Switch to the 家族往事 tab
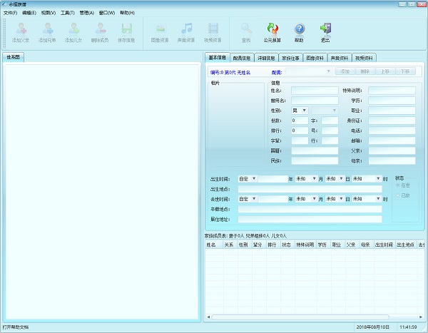428x333 pixels. (290, 58)
